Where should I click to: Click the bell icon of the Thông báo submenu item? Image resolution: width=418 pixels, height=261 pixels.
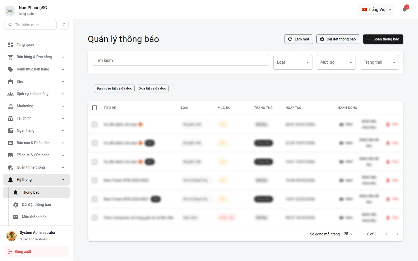point(16,193)
